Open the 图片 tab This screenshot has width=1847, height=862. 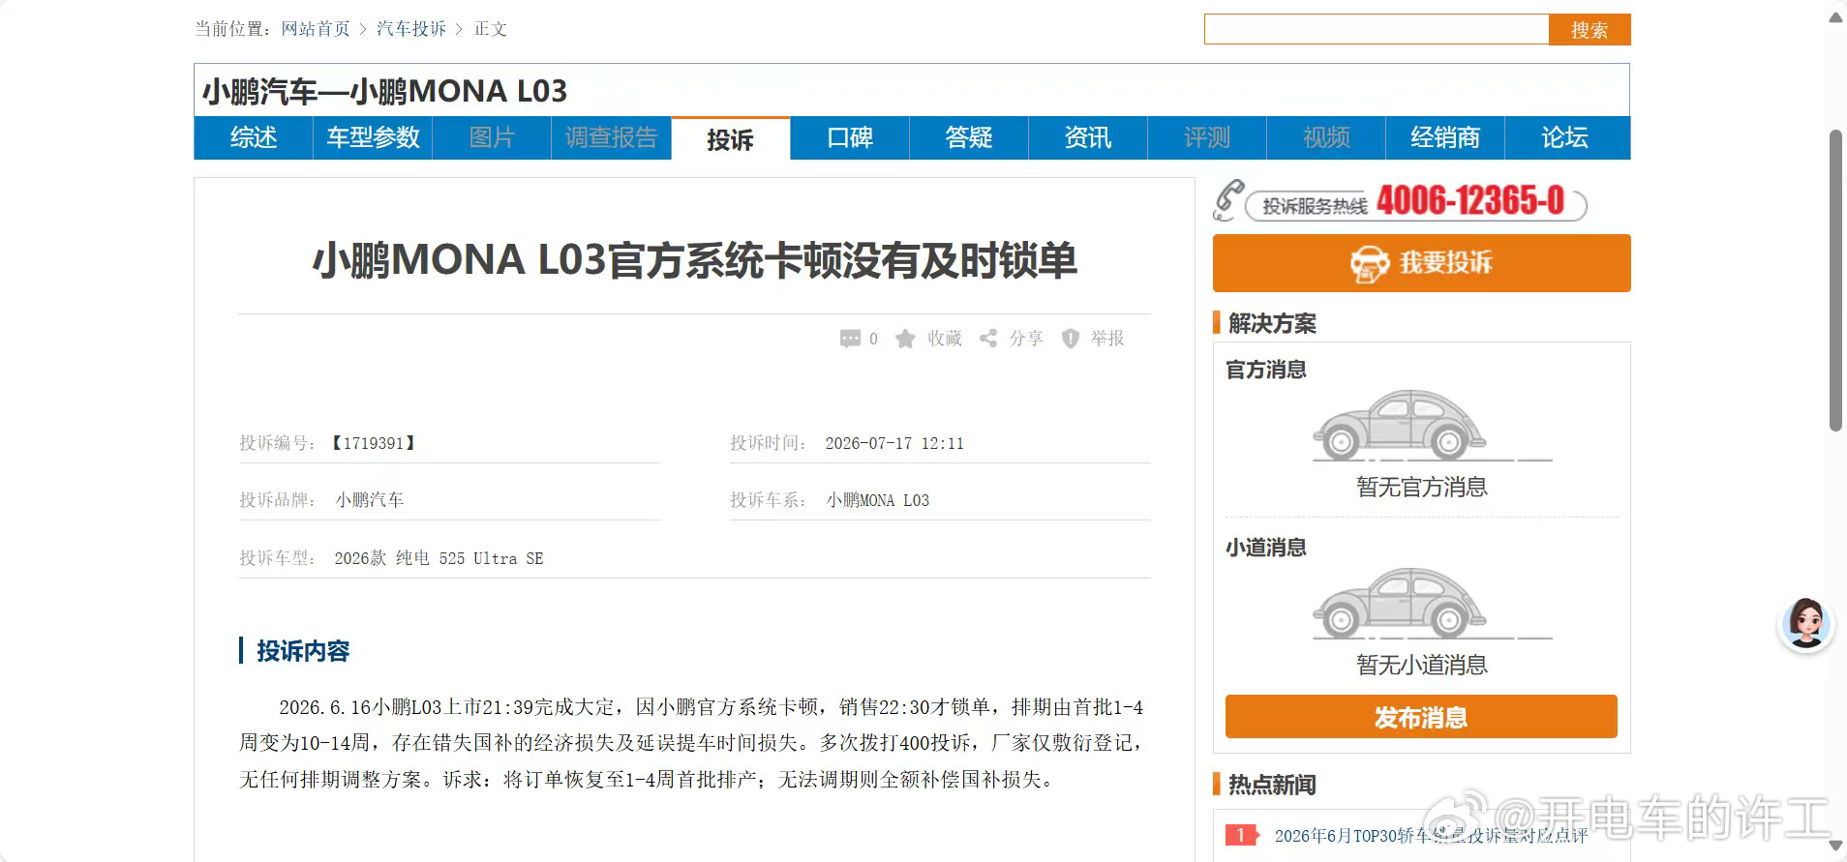(x=492, y=138)
